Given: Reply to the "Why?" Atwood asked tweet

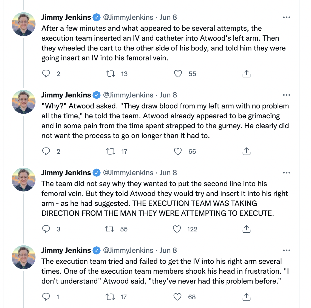Looking at the screenshot, I should (x=46, y=151).
